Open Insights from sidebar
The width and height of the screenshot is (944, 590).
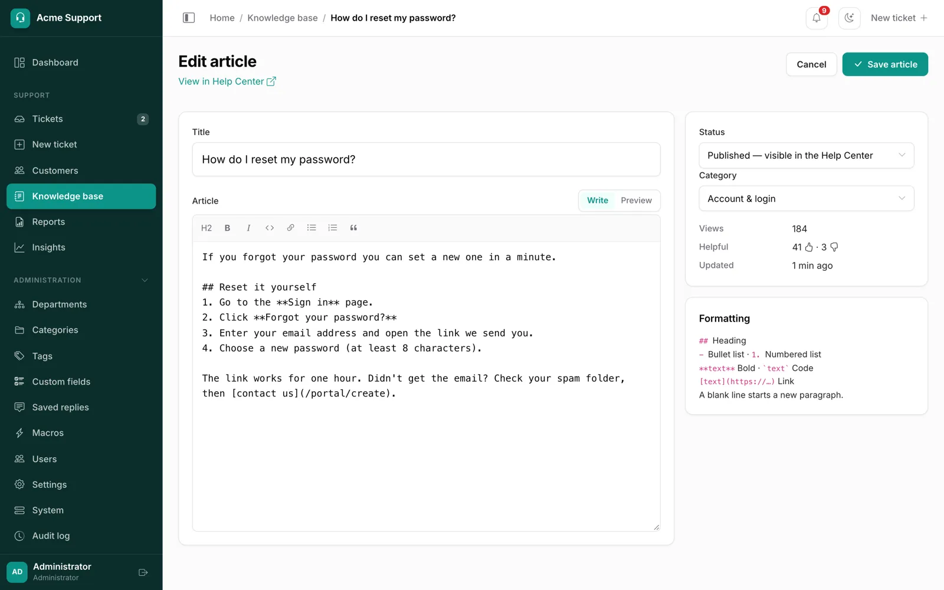click(81, 248)
